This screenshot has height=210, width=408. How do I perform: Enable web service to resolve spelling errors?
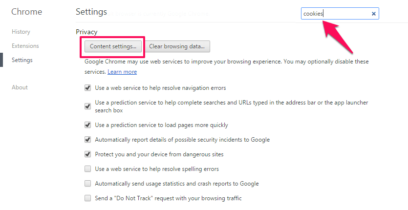coord(87,169)
